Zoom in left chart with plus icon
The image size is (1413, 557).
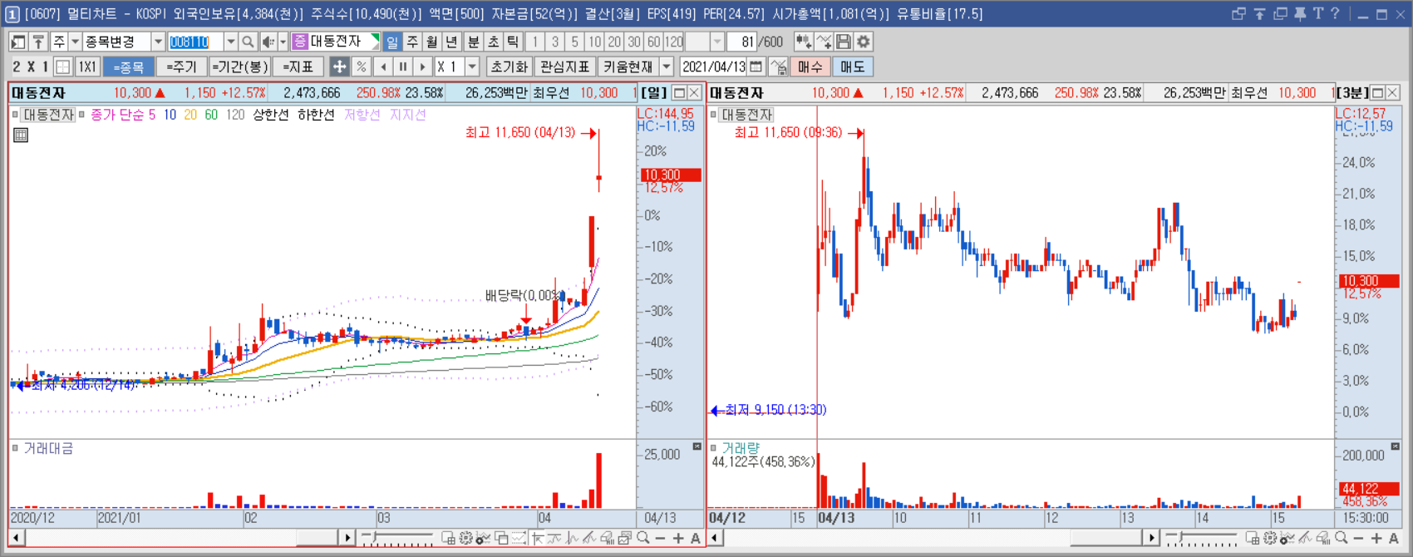coord(678,539)
